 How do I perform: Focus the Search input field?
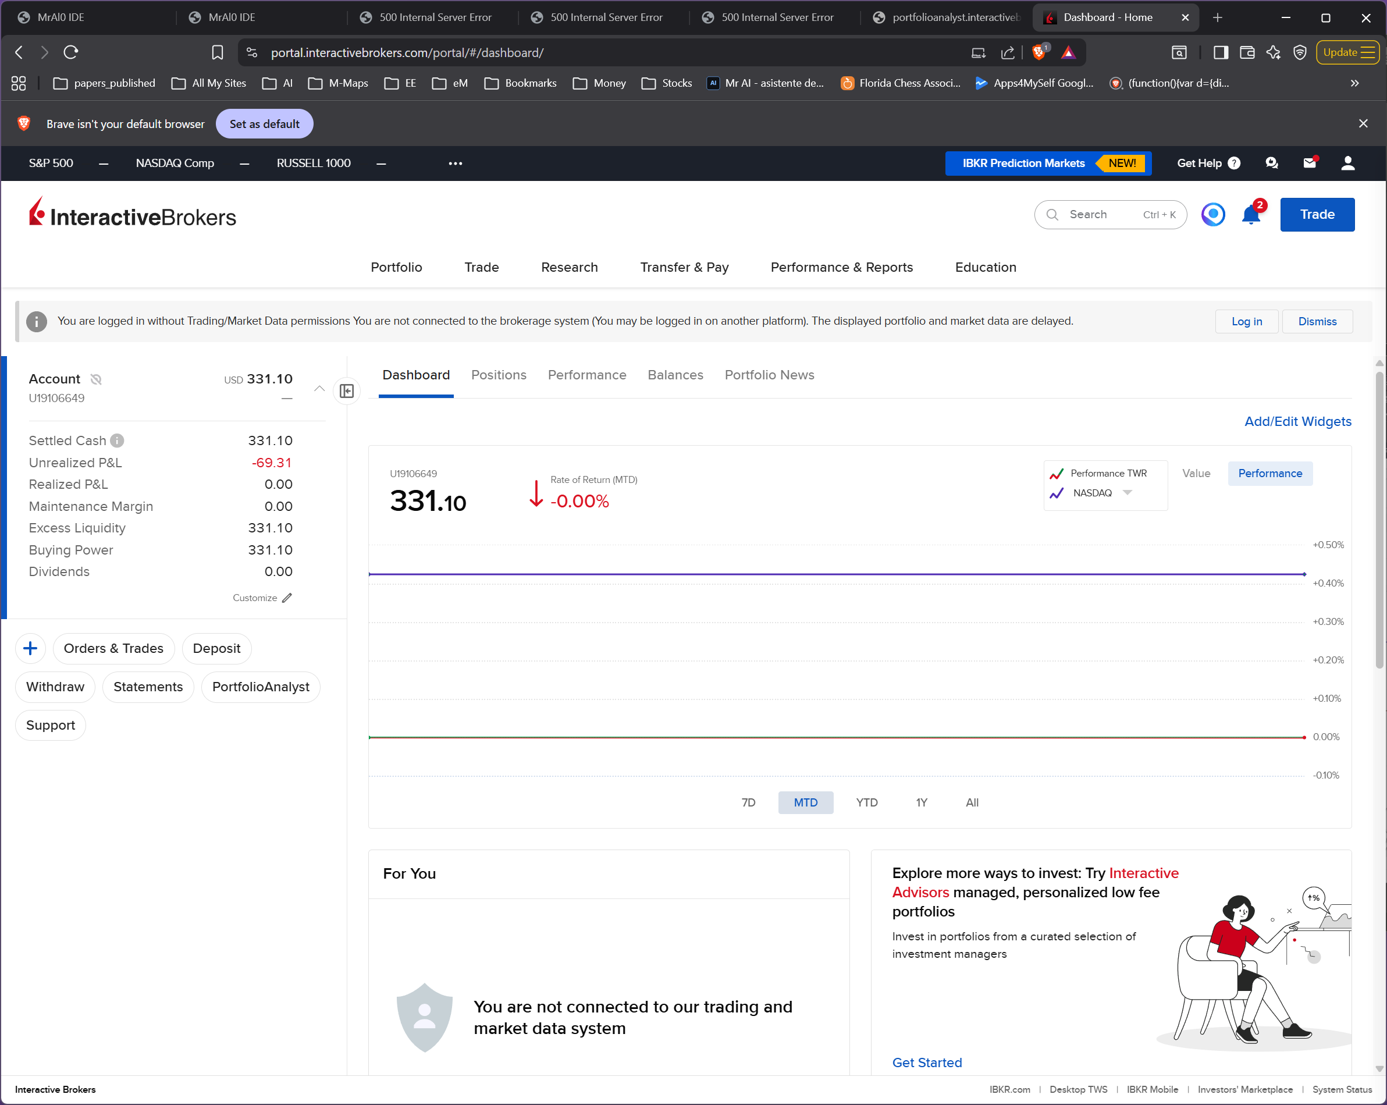tap(1111, 214)
